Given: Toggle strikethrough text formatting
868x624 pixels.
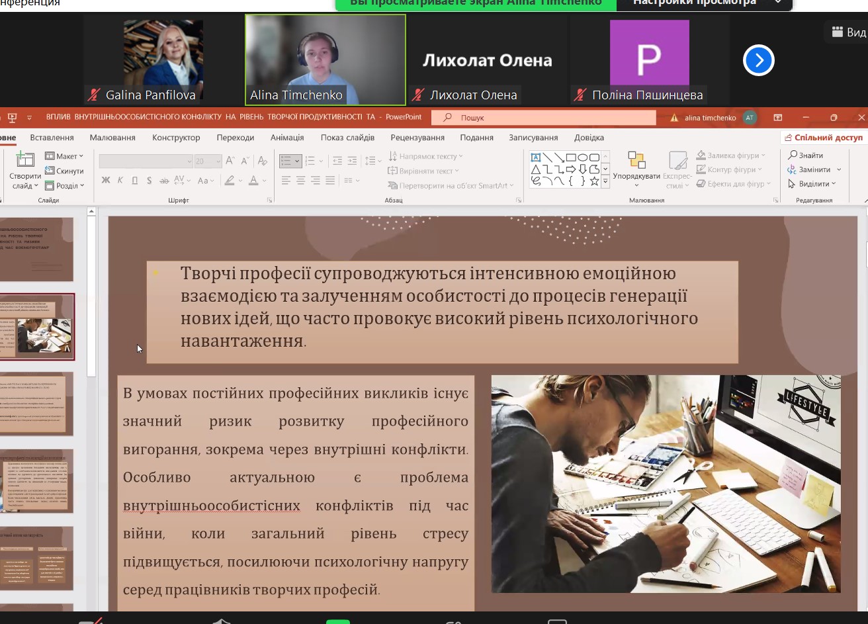Looking at the screenshot, I should 164,180.
